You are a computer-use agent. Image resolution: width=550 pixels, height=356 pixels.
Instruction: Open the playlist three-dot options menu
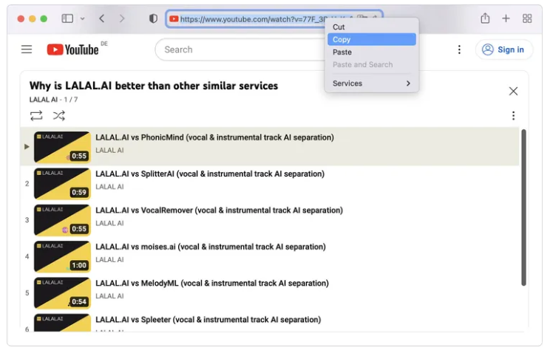tap(513, 116)
